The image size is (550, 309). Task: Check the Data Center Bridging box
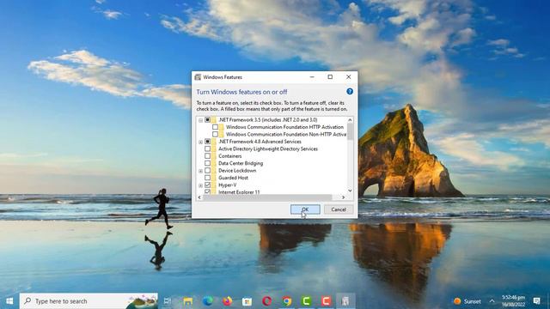pyautogui.click(x=207, y=163)
